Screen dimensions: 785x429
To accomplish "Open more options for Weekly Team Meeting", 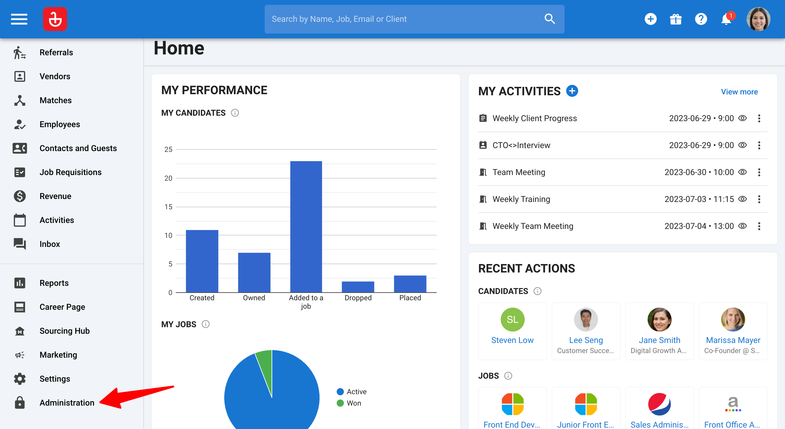I will [759, 226].
